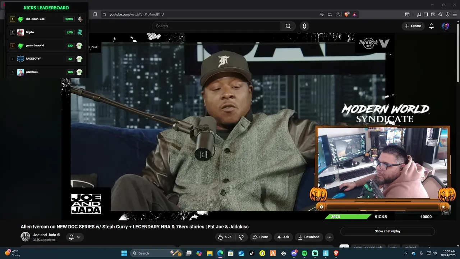Image resolution: width=460 pixels, height=259 pixels.
Task: Open File Explorer from the taskbar
Action: [210, 253]
